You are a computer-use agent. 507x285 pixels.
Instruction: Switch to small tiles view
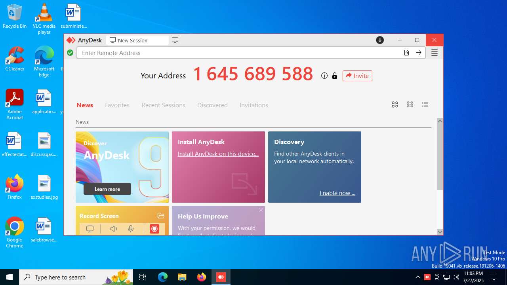410,104
